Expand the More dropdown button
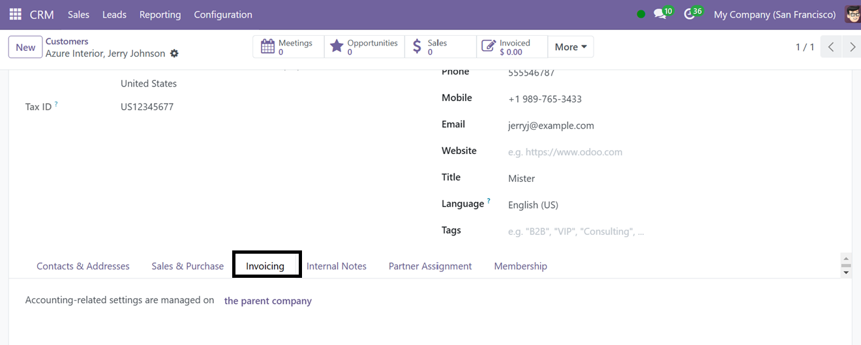861x345 pixels. click(571, 47)
